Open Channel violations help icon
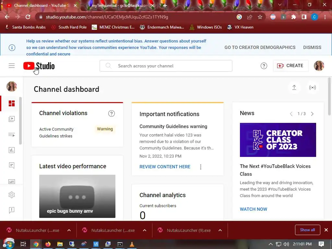This screenshot has width=332, height=249. (x=112, y=113)
